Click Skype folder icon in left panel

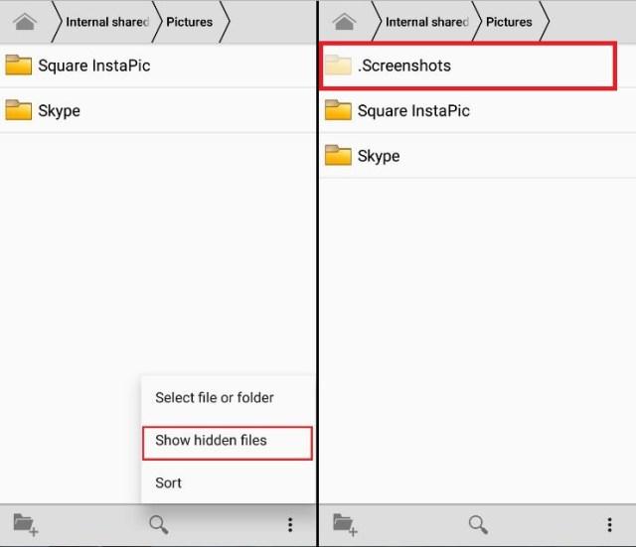[x=19, y=110]
